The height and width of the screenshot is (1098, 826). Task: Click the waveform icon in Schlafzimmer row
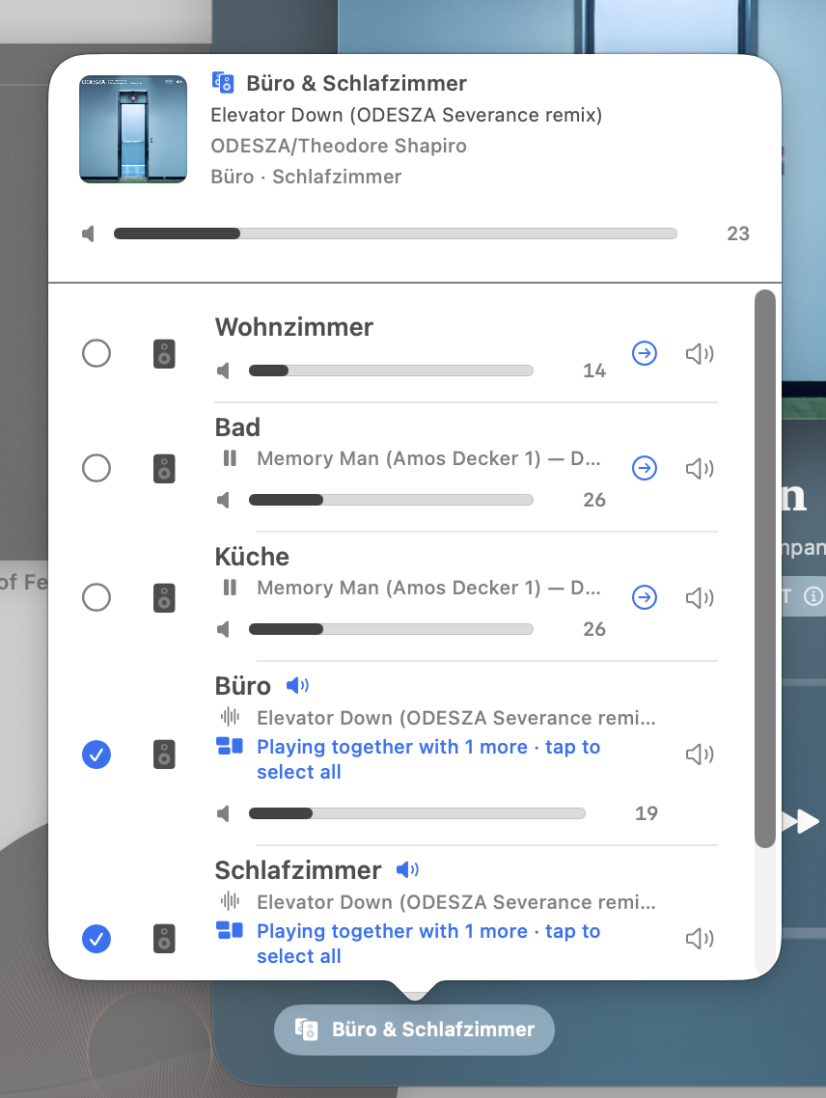[230, 901]
